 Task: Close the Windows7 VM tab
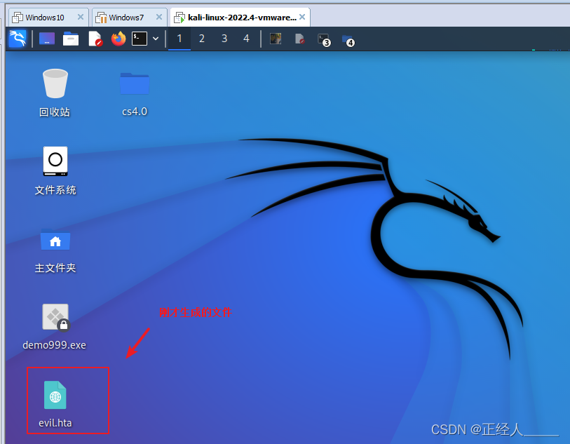click(159, 17)
